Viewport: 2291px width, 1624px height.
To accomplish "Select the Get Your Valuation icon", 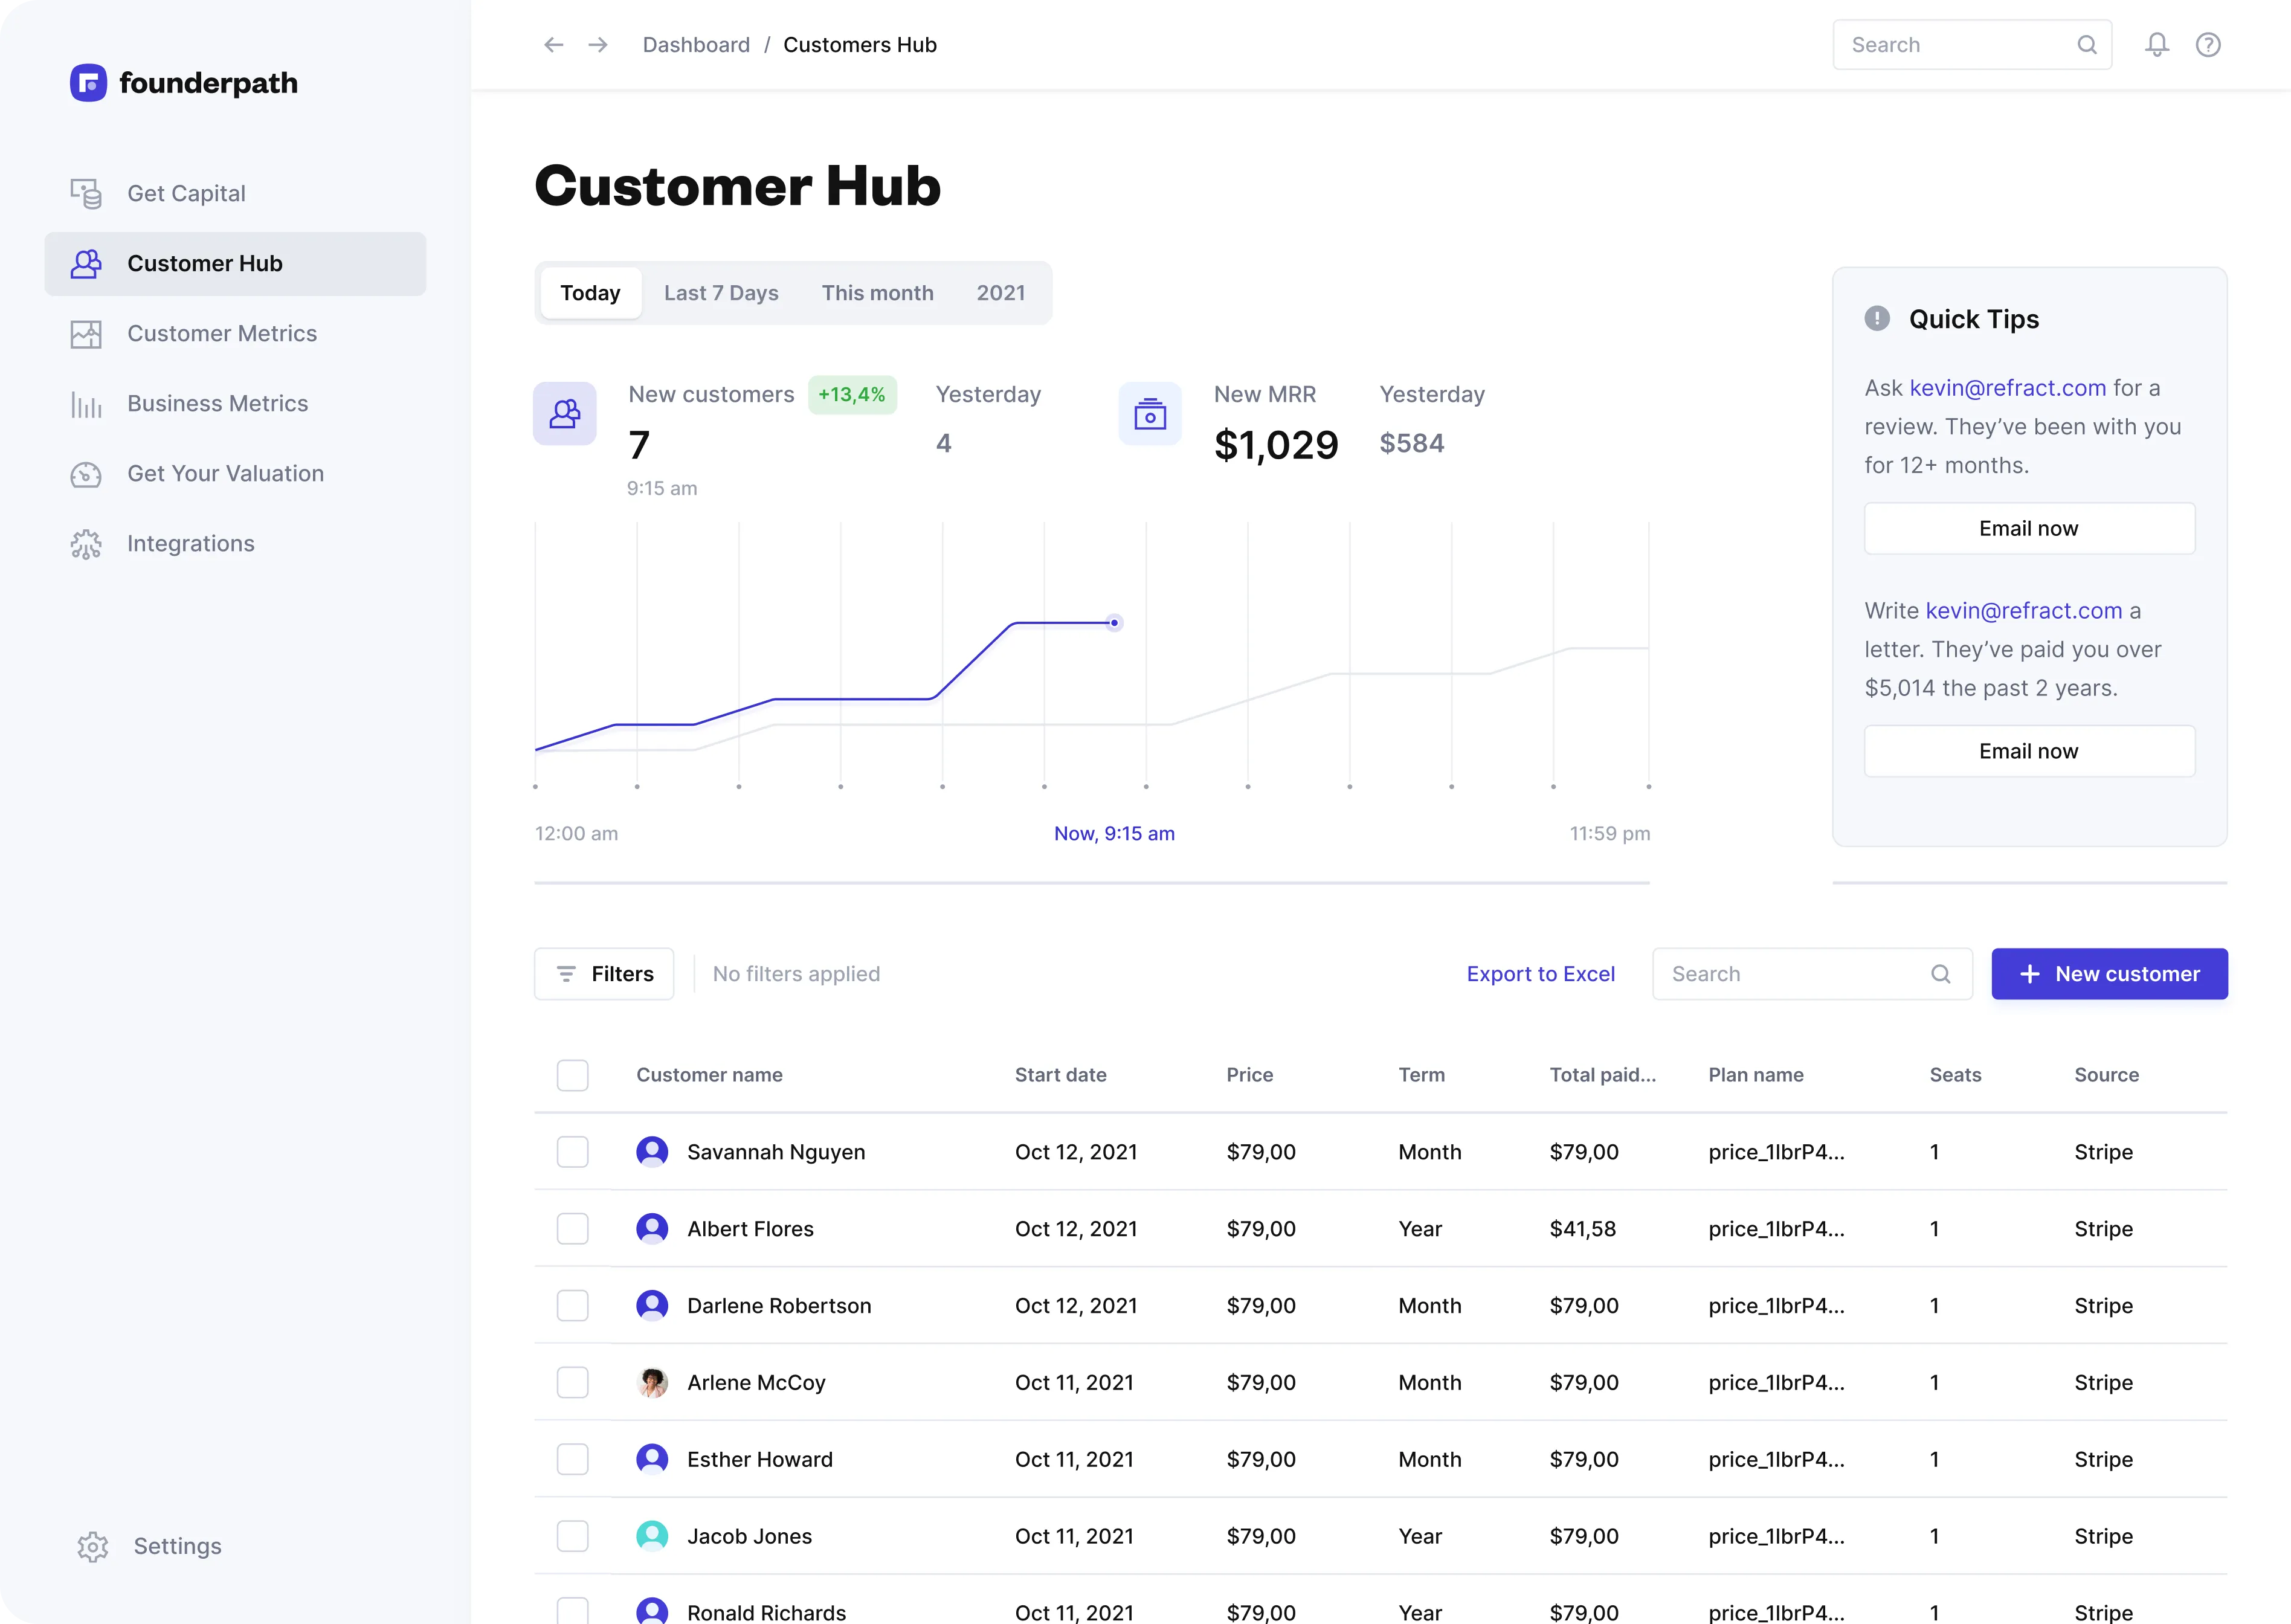I will pyautogui.click(x=86, y=474).
